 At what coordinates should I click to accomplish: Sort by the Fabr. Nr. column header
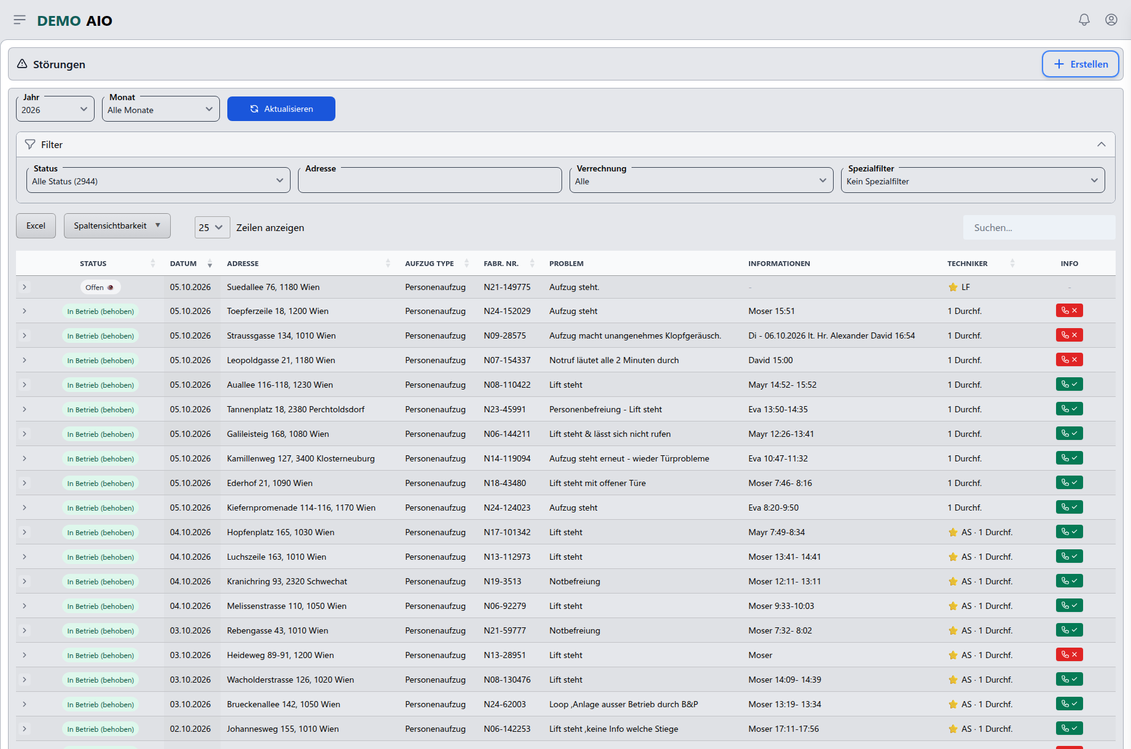tap(509, 264)
